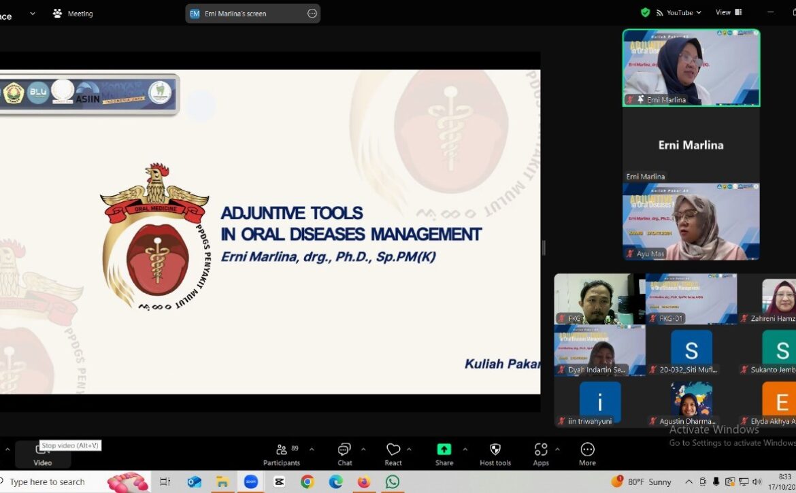Open the Chat panel

pos(345,454)
